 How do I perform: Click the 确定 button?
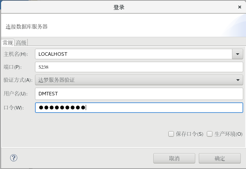click(x=220, y=158)
